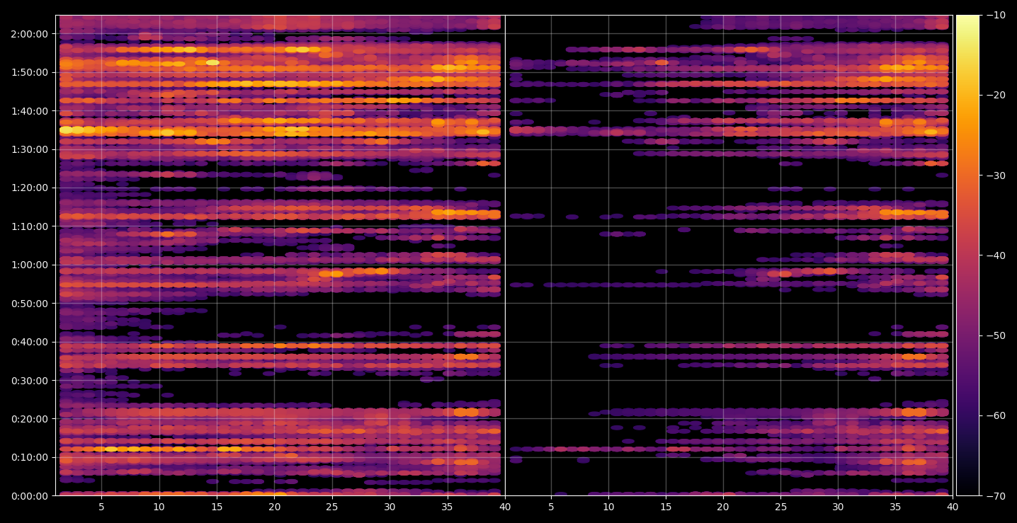Click the −10 colorbar tick label
Screen dimensions: 1017x523
pos(996,15)
